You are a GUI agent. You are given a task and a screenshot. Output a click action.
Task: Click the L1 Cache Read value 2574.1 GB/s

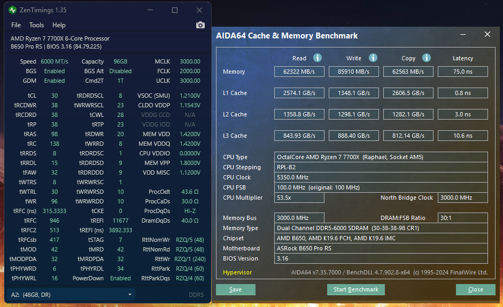point(299,93)
